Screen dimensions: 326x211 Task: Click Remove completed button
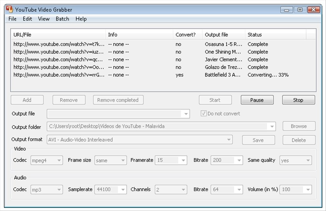click(118, 100)
